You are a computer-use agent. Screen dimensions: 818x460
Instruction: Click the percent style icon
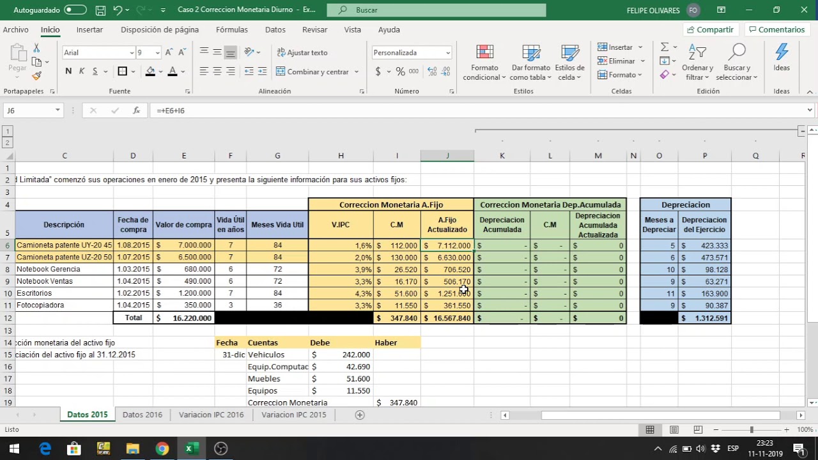click(x=400, y=72)
